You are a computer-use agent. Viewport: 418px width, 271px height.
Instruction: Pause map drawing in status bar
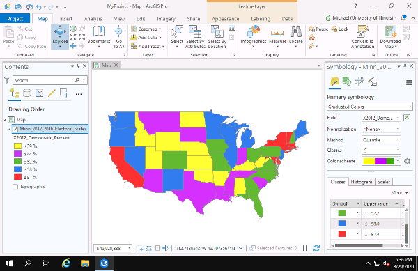point(305,248)
